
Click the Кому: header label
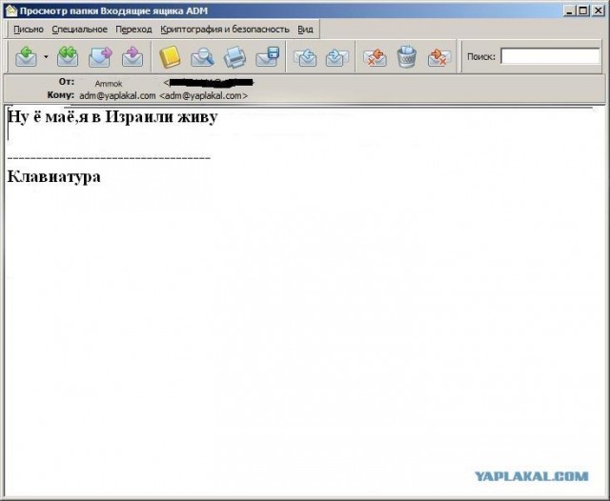pos(61,95)
